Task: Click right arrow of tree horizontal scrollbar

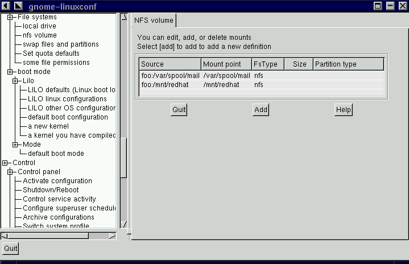Action: point(112,236)
